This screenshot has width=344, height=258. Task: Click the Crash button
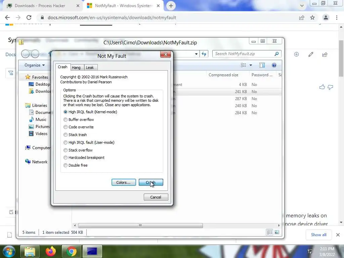point(151,182)
